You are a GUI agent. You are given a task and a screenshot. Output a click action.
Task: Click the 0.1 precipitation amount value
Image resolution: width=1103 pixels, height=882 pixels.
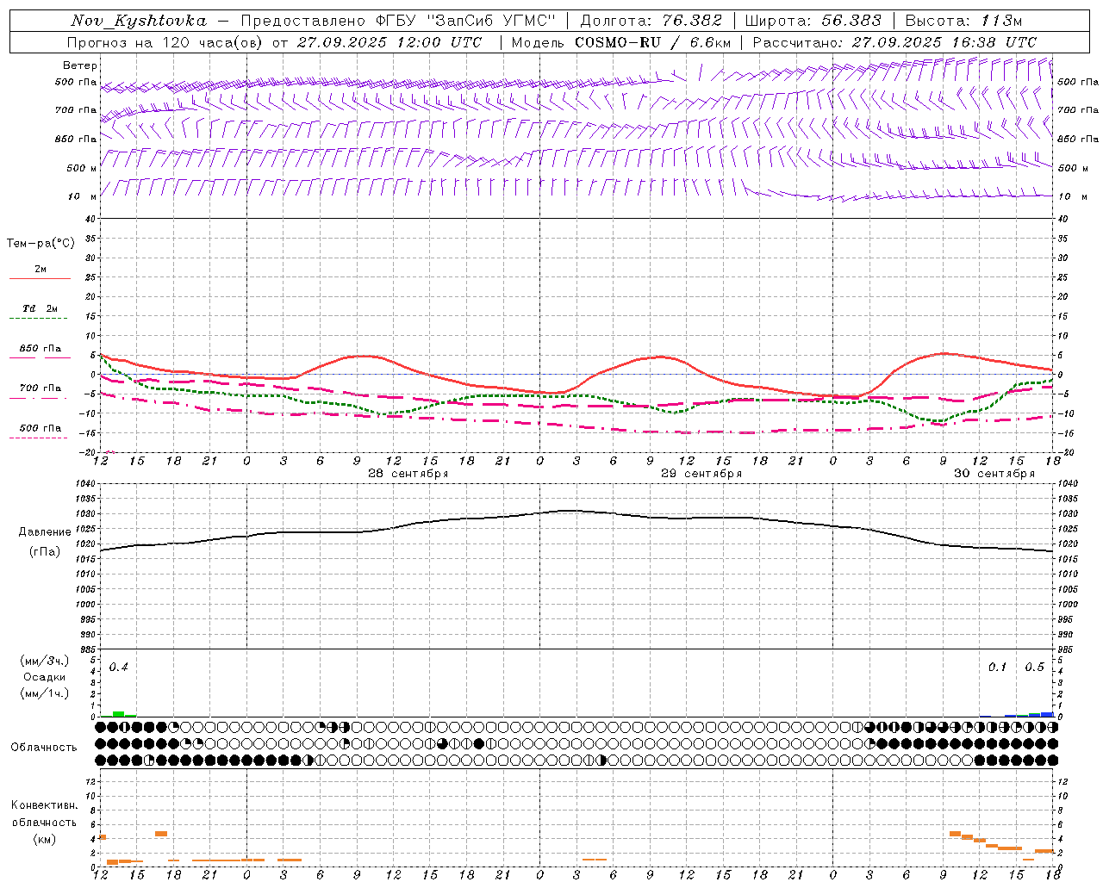pyautogui.click(x=997, y=668)
